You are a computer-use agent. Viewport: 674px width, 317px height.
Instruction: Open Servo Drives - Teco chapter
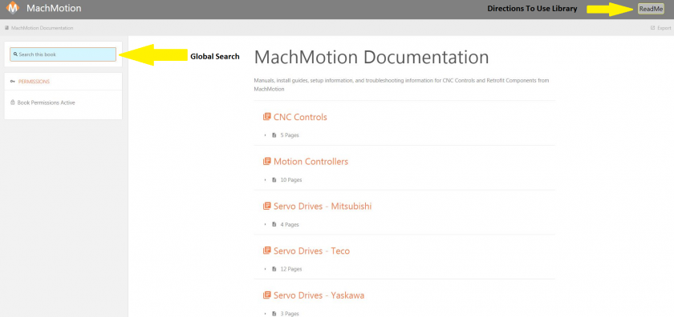[x=311, y=251]
